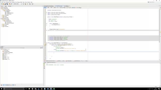Switch to the SwingTimerTutorial.java editor tab
The image size is (161, 90).
click(x=49, y=6)
